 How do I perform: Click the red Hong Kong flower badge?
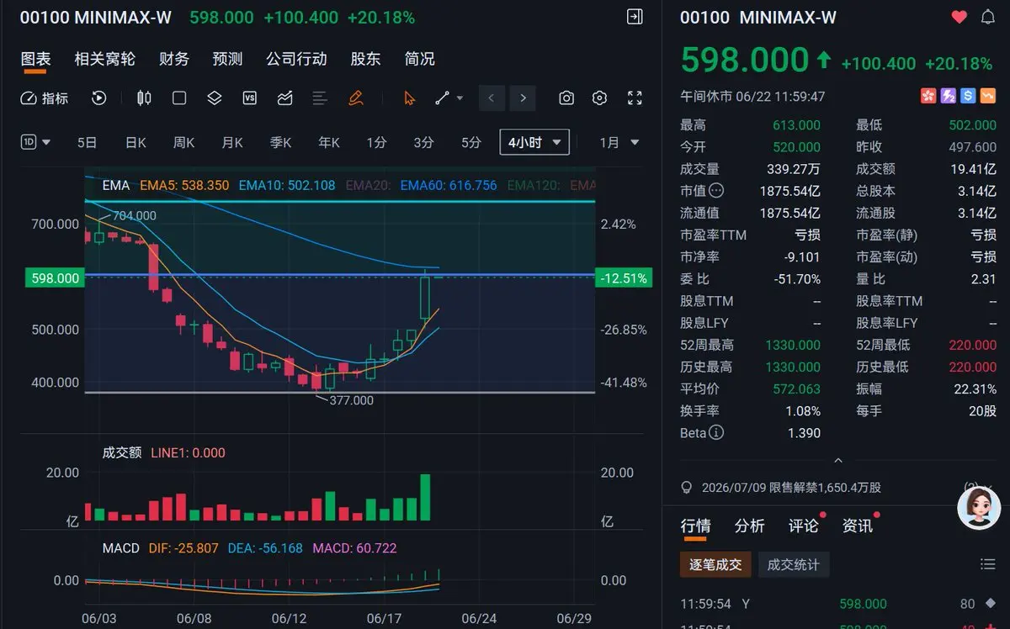click(928, 97)
